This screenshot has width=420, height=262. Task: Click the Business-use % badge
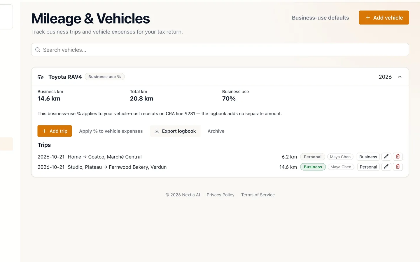pos(105,77)
